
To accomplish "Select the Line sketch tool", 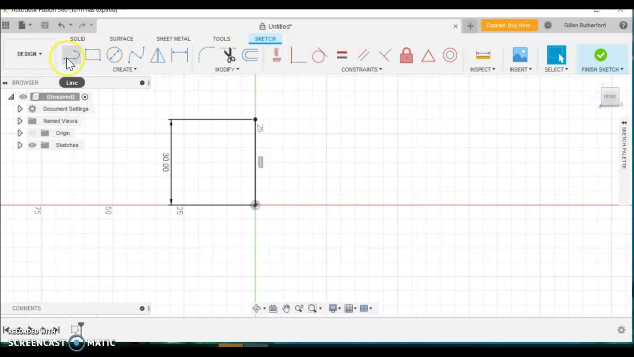I will click(72, 55).
